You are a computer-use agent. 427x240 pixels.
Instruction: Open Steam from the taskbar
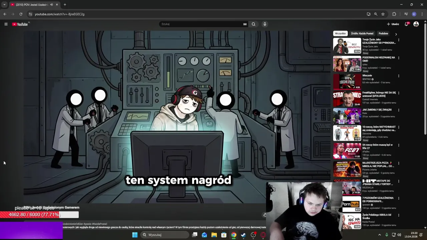click(244, 235)
